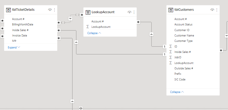
Task: Click the tblTicketDetails table icon
Action: point(8,10)
